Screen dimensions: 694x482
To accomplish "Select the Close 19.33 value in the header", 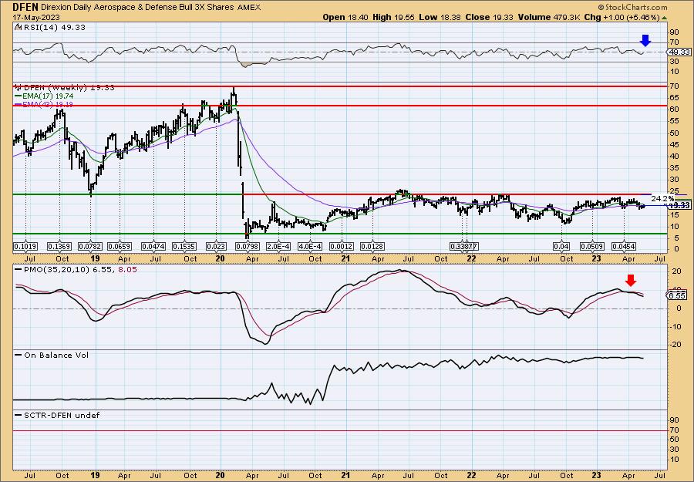I will 489,17.
